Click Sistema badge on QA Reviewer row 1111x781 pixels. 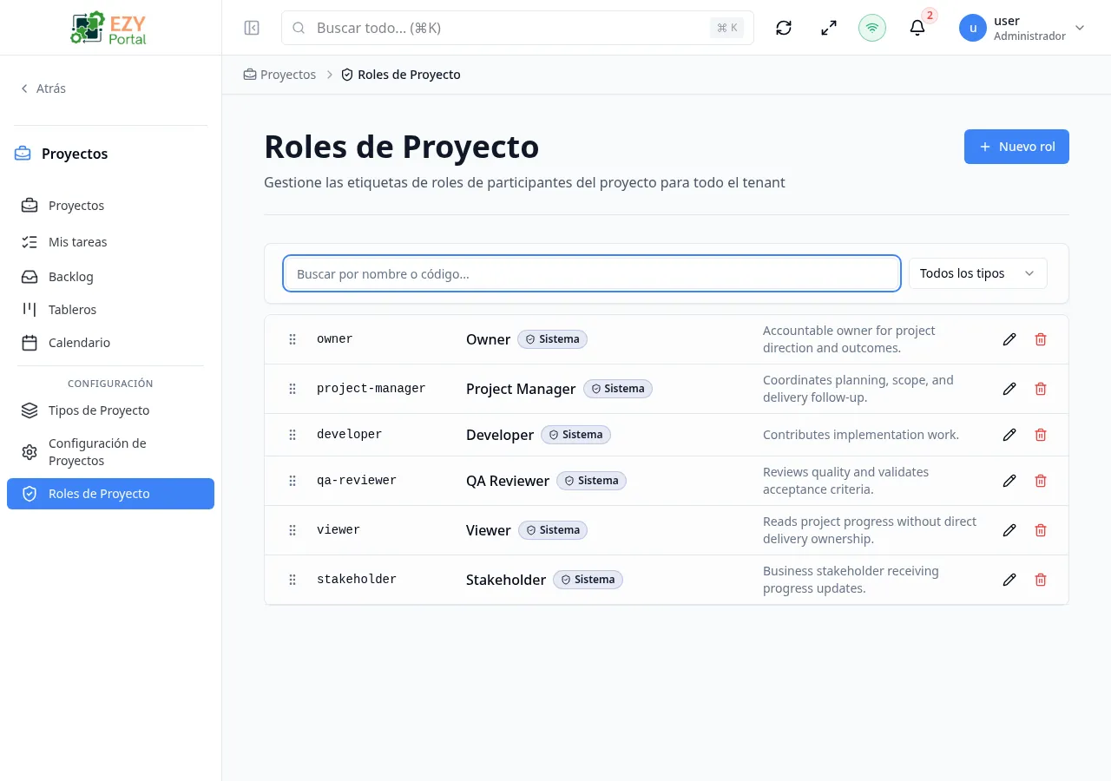point(591,481)
